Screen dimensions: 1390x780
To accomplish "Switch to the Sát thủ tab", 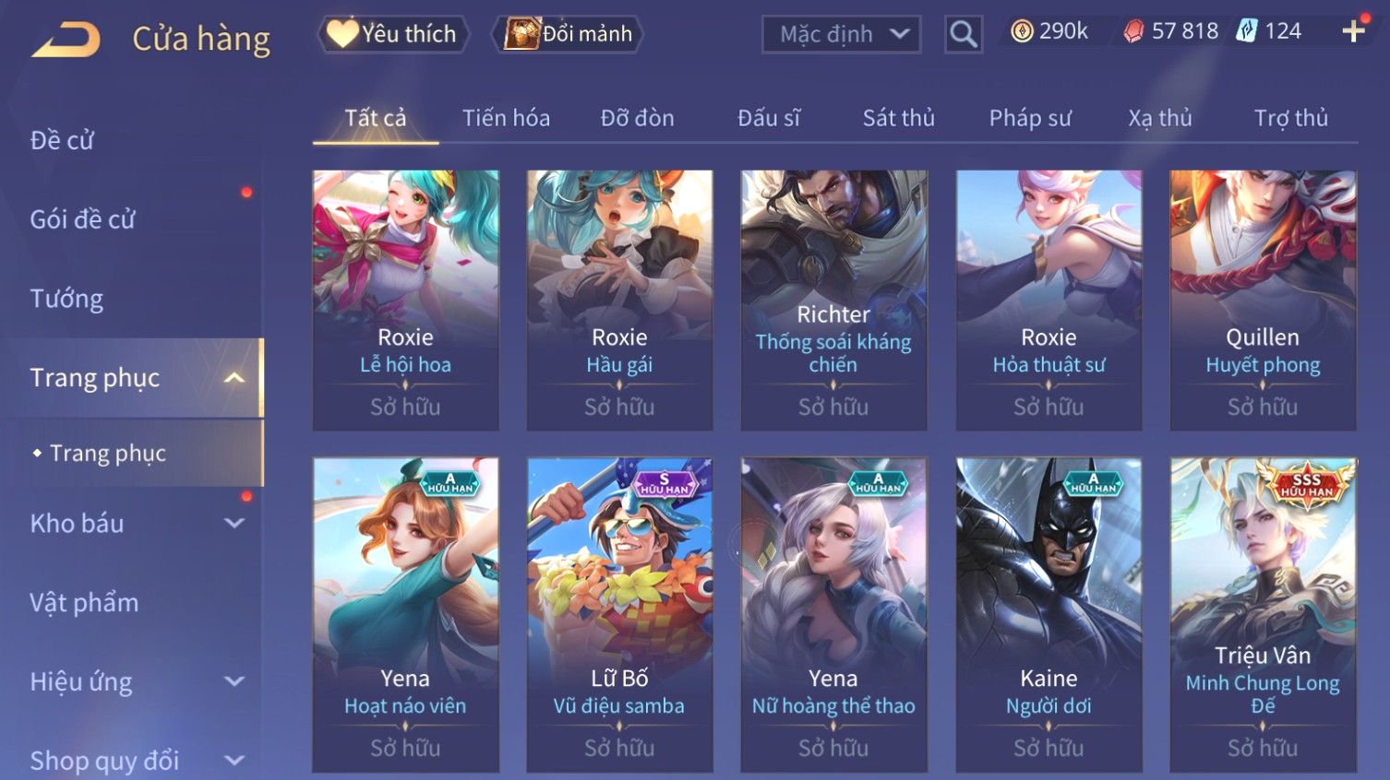I will point(898,118).
